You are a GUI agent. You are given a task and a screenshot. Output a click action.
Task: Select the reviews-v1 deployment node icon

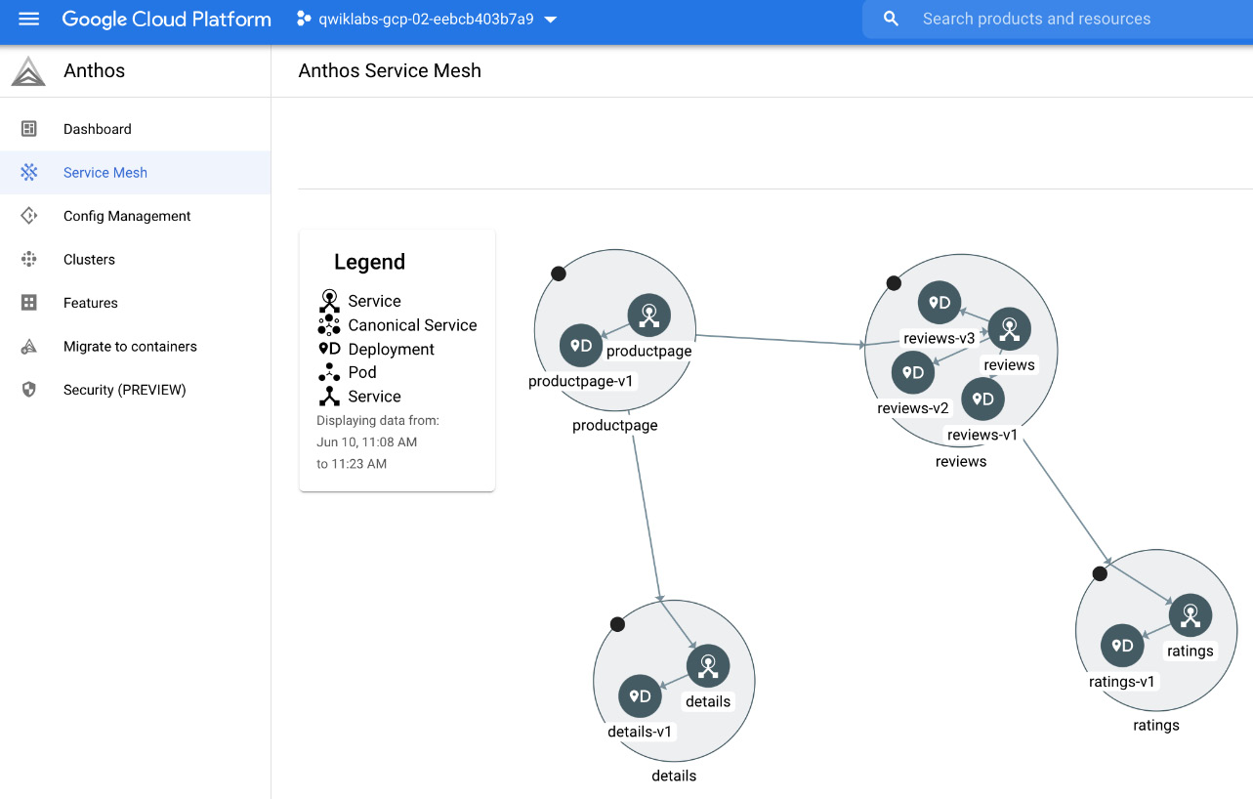tap(983, 399)
